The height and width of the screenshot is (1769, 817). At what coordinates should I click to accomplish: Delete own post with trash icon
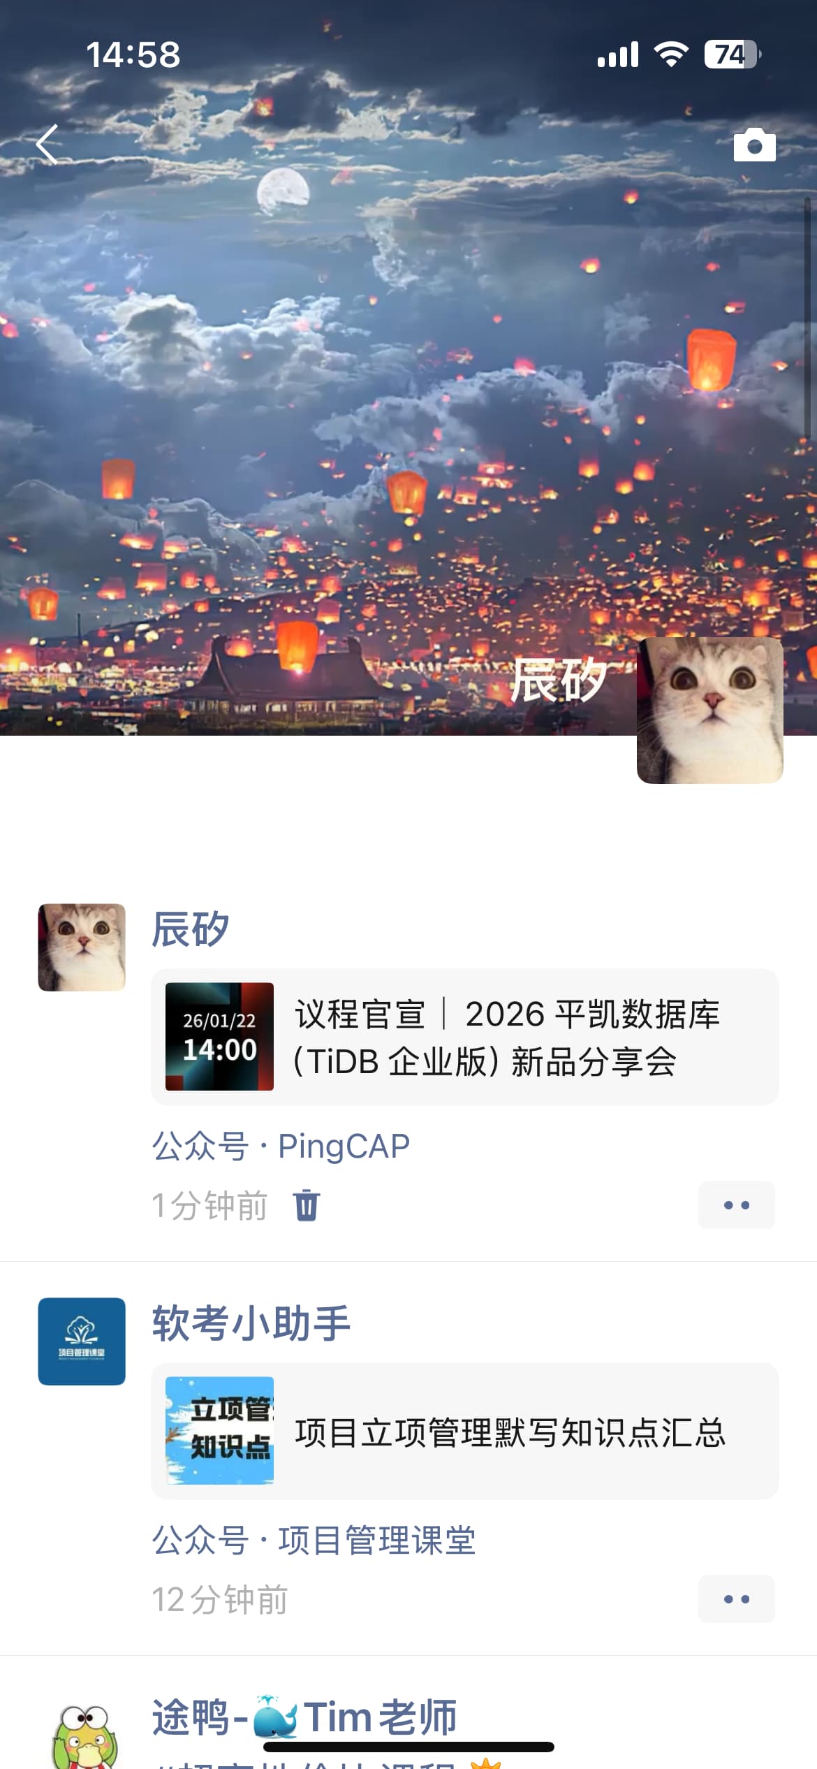[307, 1205]
